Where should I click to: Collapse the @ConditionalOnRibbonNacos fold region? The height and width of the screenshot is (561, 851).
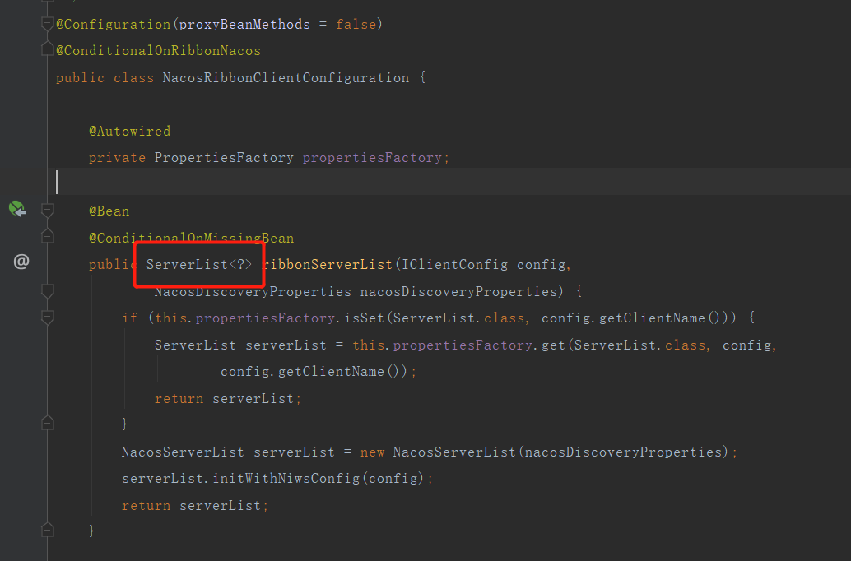47,50
